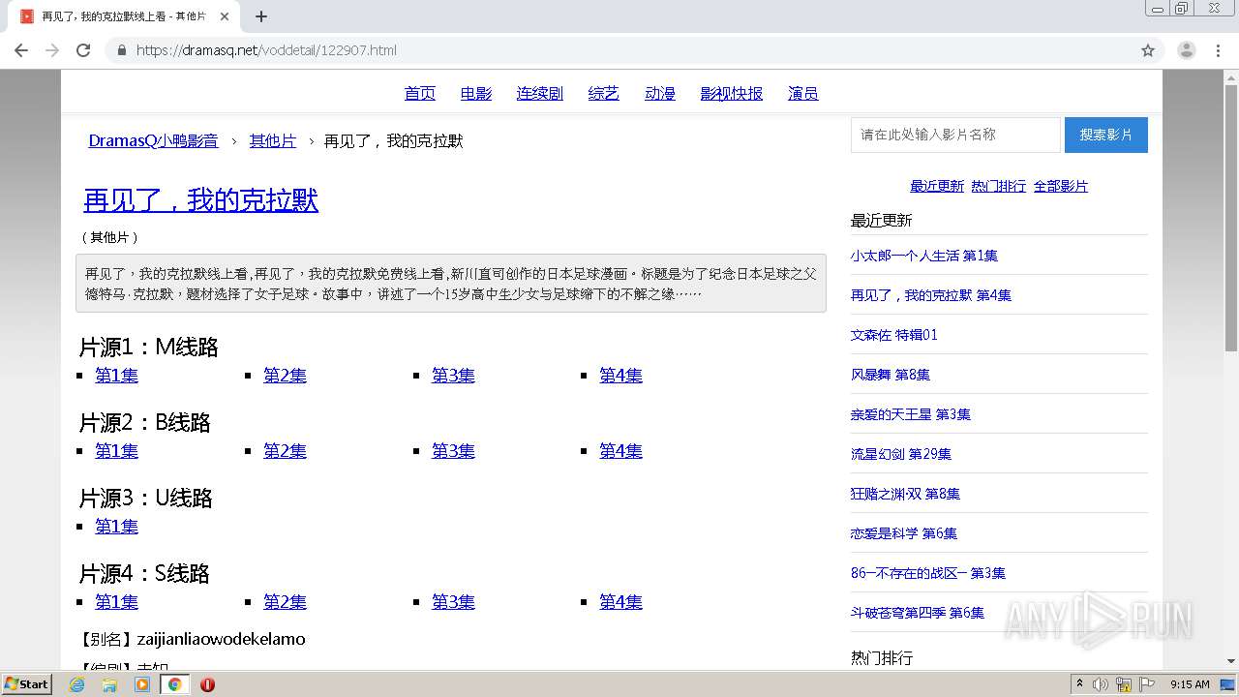1239x697 pixels.
Task: Switch to Chrome via the taskbar icon
Action: click(x=174, y=684)
